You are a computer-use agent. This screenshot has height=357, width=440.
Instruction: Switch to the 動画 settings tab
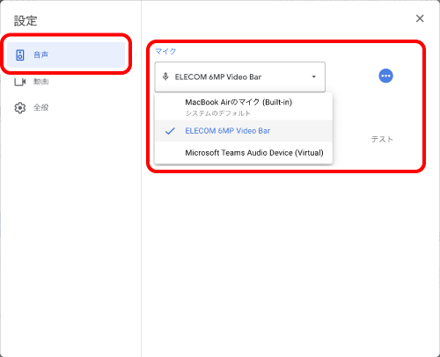[66, 82]
